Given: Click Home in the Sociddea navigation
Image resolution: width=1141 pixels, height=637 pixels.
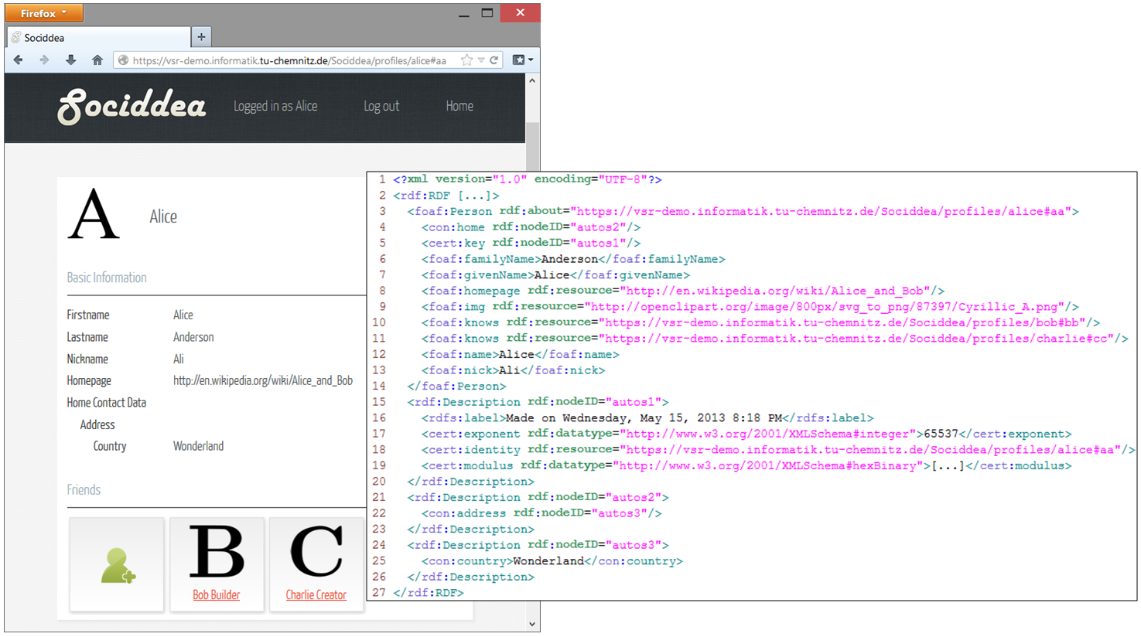Looking at the screenshot, I should point(459,106).
